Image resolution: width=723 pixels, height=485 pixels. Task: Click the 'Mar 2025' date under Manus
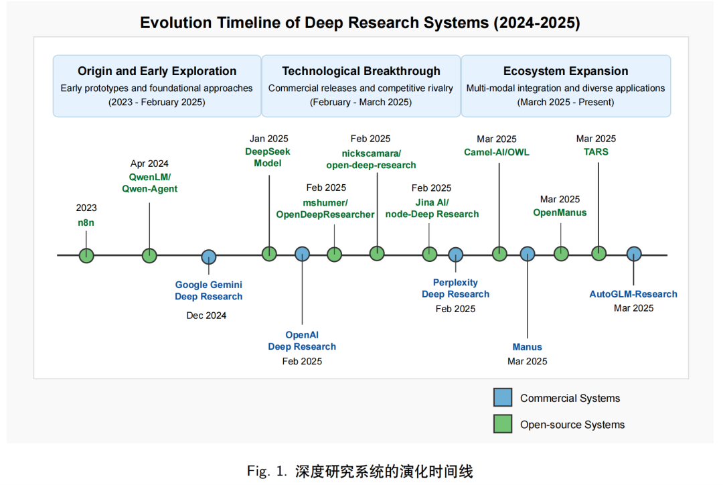(x=527, y=361)
